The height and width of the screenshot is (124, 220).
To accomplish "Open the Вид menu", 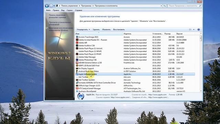I will coord(63,10).
